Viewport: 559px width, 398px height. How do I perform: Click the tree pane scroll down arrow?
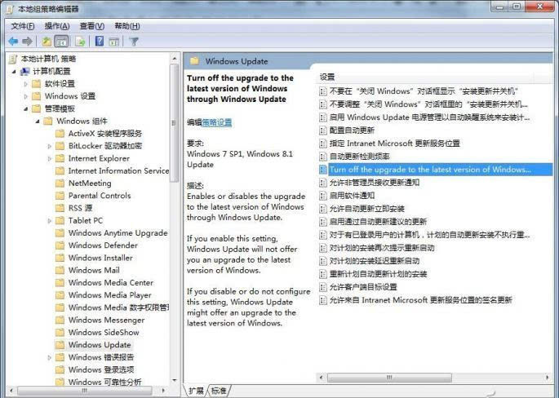(175, 381)
